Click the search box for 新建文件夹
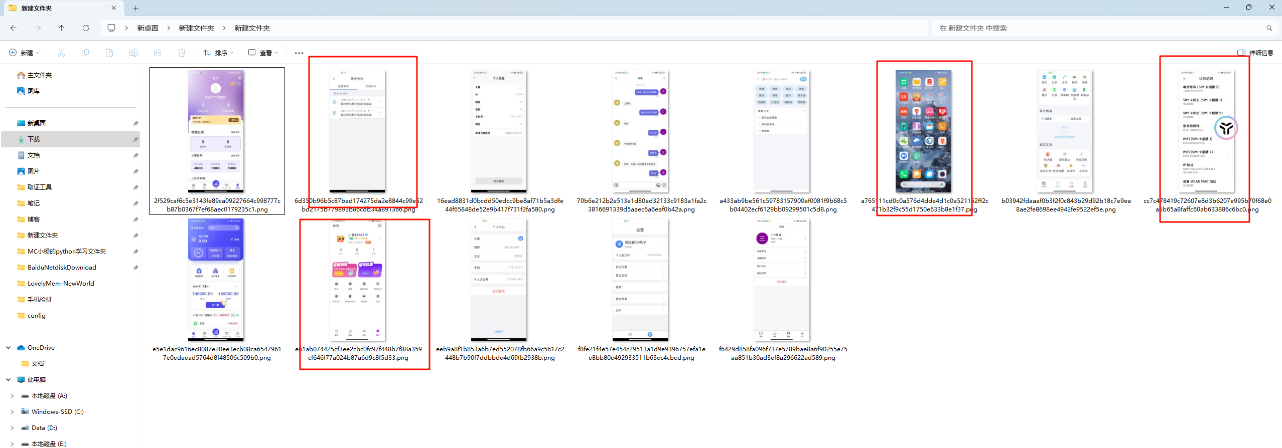The height and width of the screenshot is (448, 1282). click(x=1099, y=28)
